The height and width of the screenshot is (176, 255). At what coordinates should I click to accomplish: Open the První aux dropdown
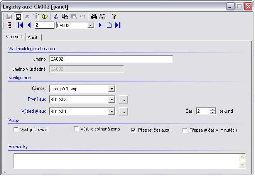tap(111, 100)
